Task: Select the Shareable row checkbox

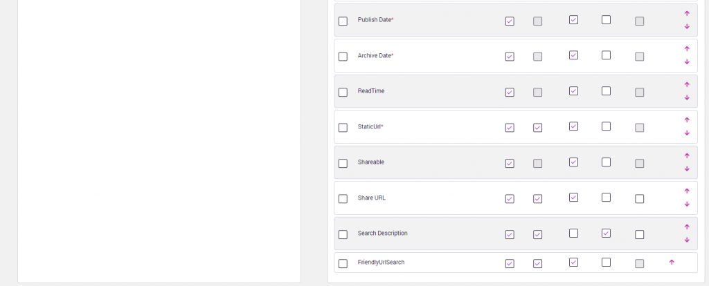Action: point(343,163)
